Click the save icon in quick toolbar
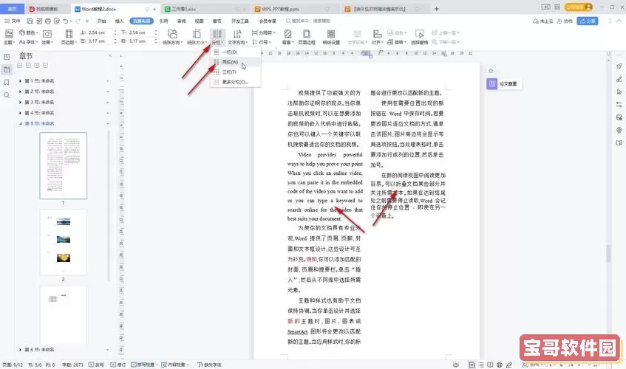 [x=30, y=21]
